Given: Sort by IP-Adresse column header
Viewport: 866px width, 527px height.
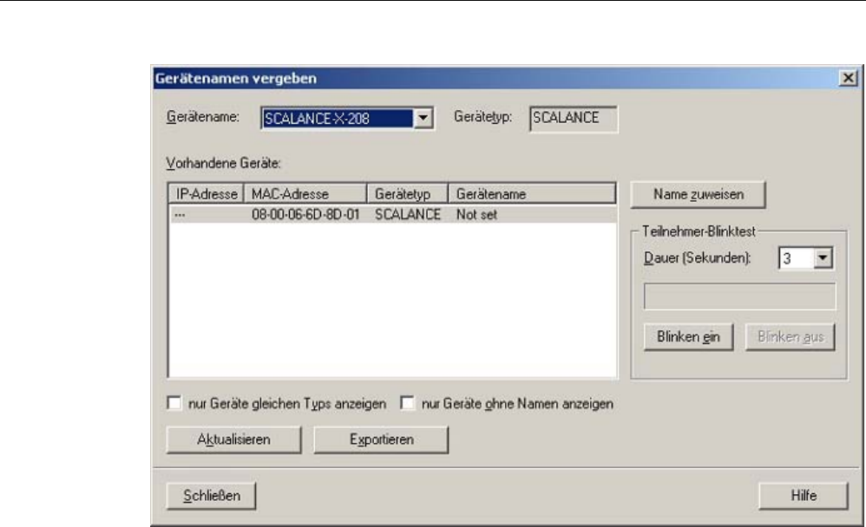Looking at the screenshot, I should click(206, 194).
